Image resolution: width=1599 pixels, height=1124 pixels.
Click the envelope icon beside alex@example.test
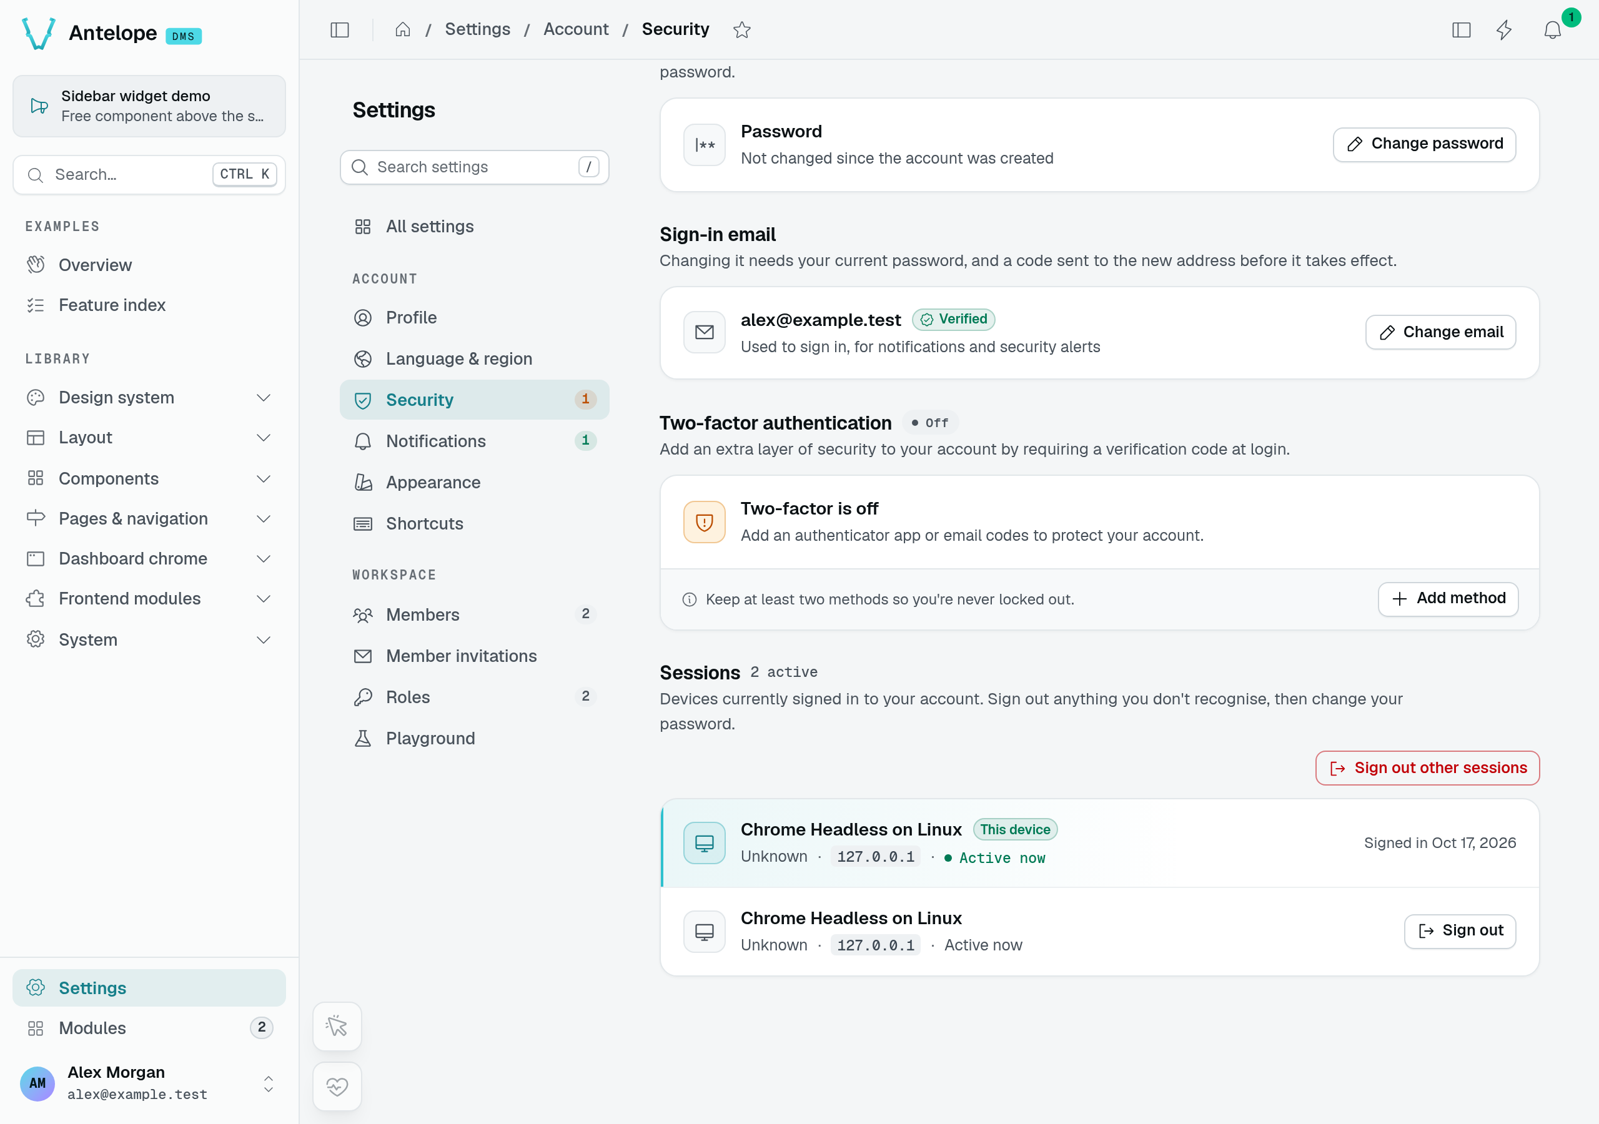coord(704,332)
